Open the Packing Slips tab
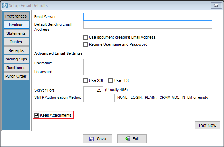Image resolution: width=224 pixels, height=147 pixels. click(x=16, y=59)
